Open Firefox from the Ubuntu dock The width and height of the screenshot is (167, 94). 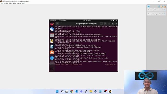click(x=52, y=24)
